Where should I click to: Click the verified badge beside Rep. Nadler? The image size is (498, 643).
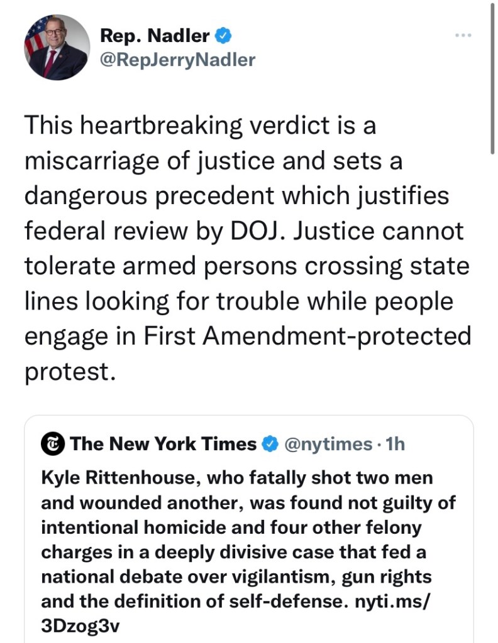point(223,36)
